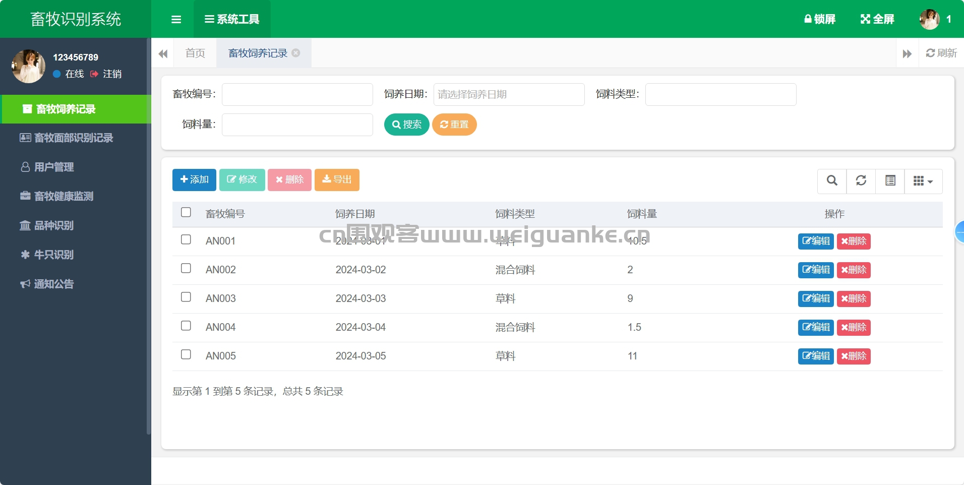Viewport: 964px width, 485px height.
Task: Click the table search magnifier icon
Action: pyautogui.click(x=832, y=181)
